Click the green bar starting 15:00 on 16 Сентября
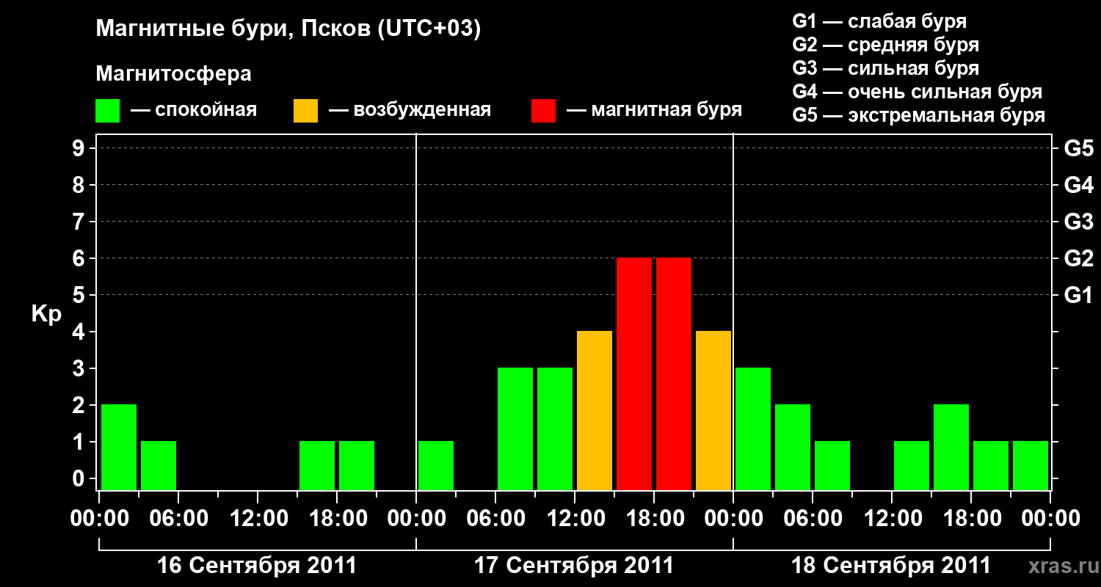This screenshot has width=1101, height=587. coord(317,466)
